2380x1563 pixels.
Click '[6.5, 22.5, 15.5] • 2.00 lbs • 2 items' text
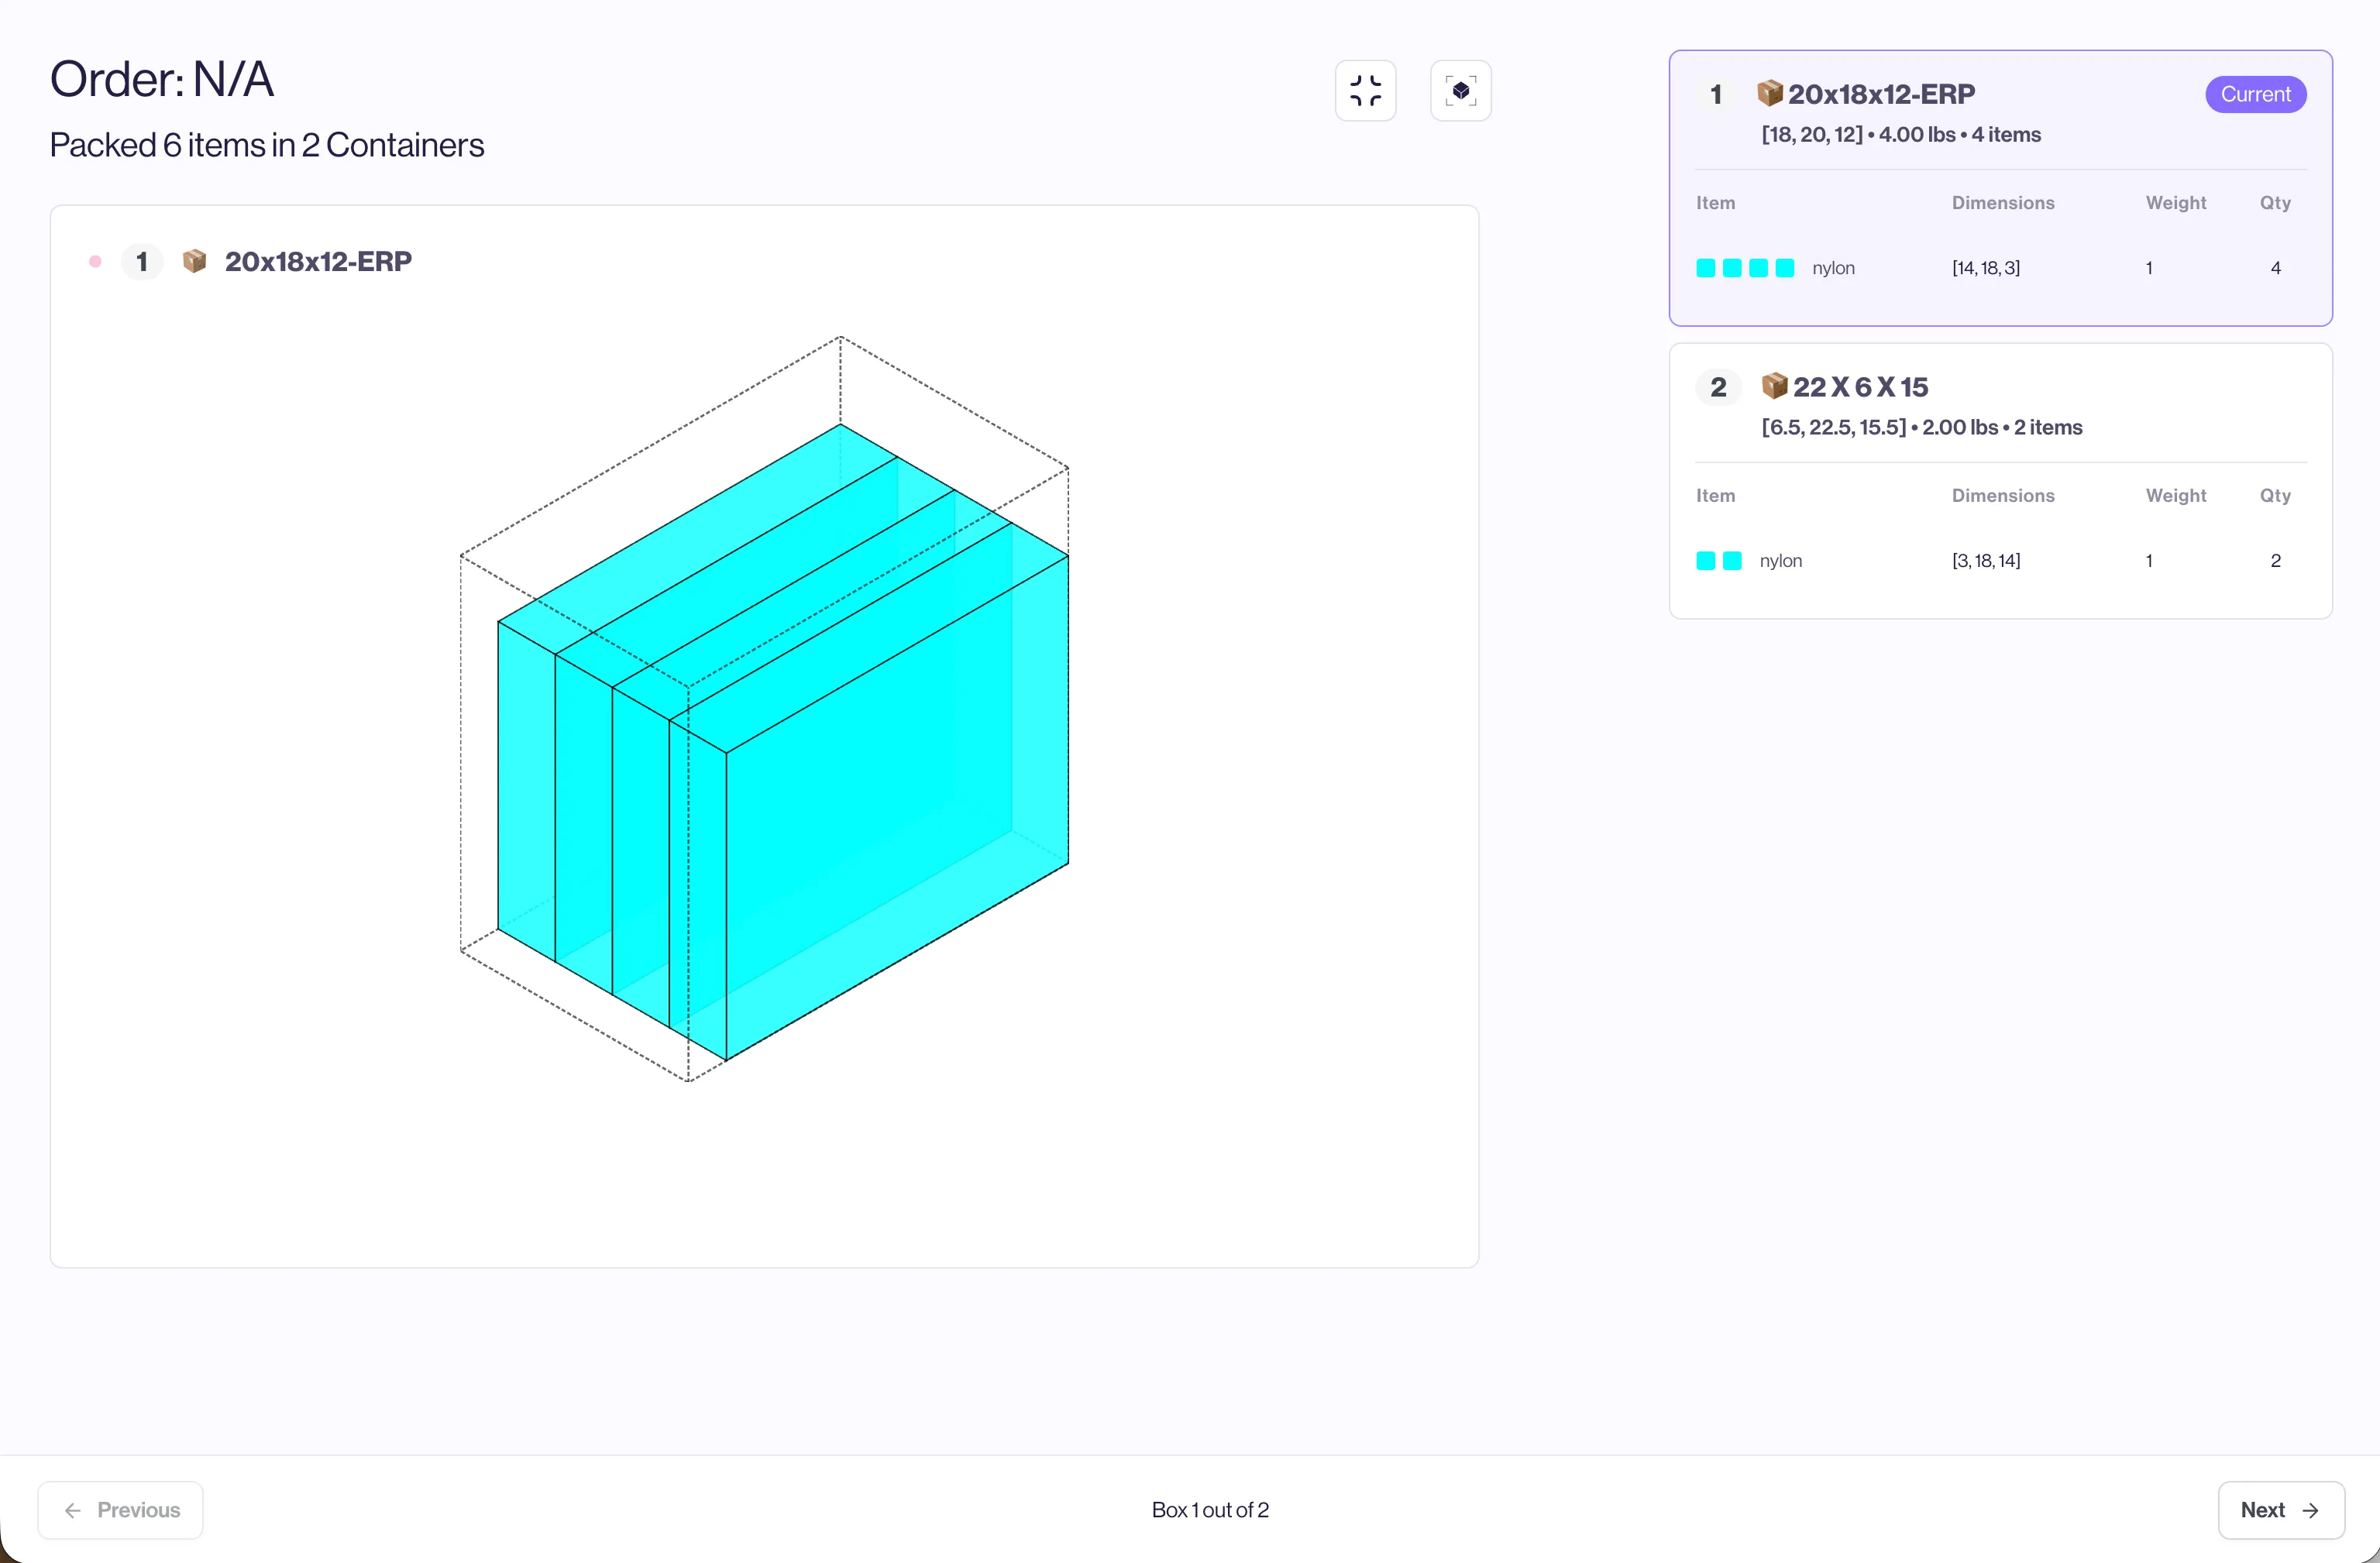coord(1921,428)
